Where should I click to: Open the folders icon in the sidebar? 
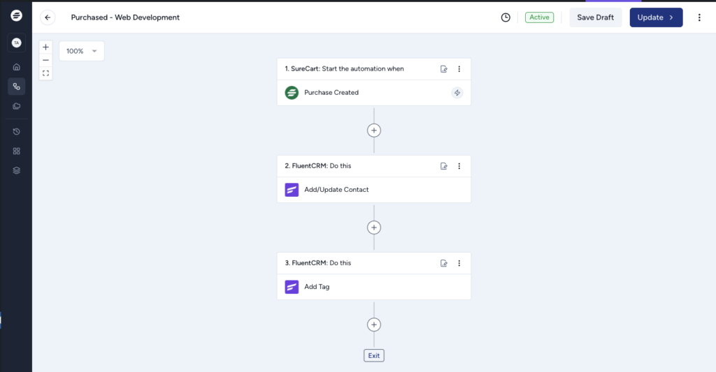[x=17, y=106]
